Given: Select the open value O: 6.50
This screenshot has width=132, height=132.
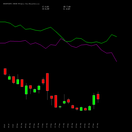Looking at the screenshot, I should [x=46, y=9].
